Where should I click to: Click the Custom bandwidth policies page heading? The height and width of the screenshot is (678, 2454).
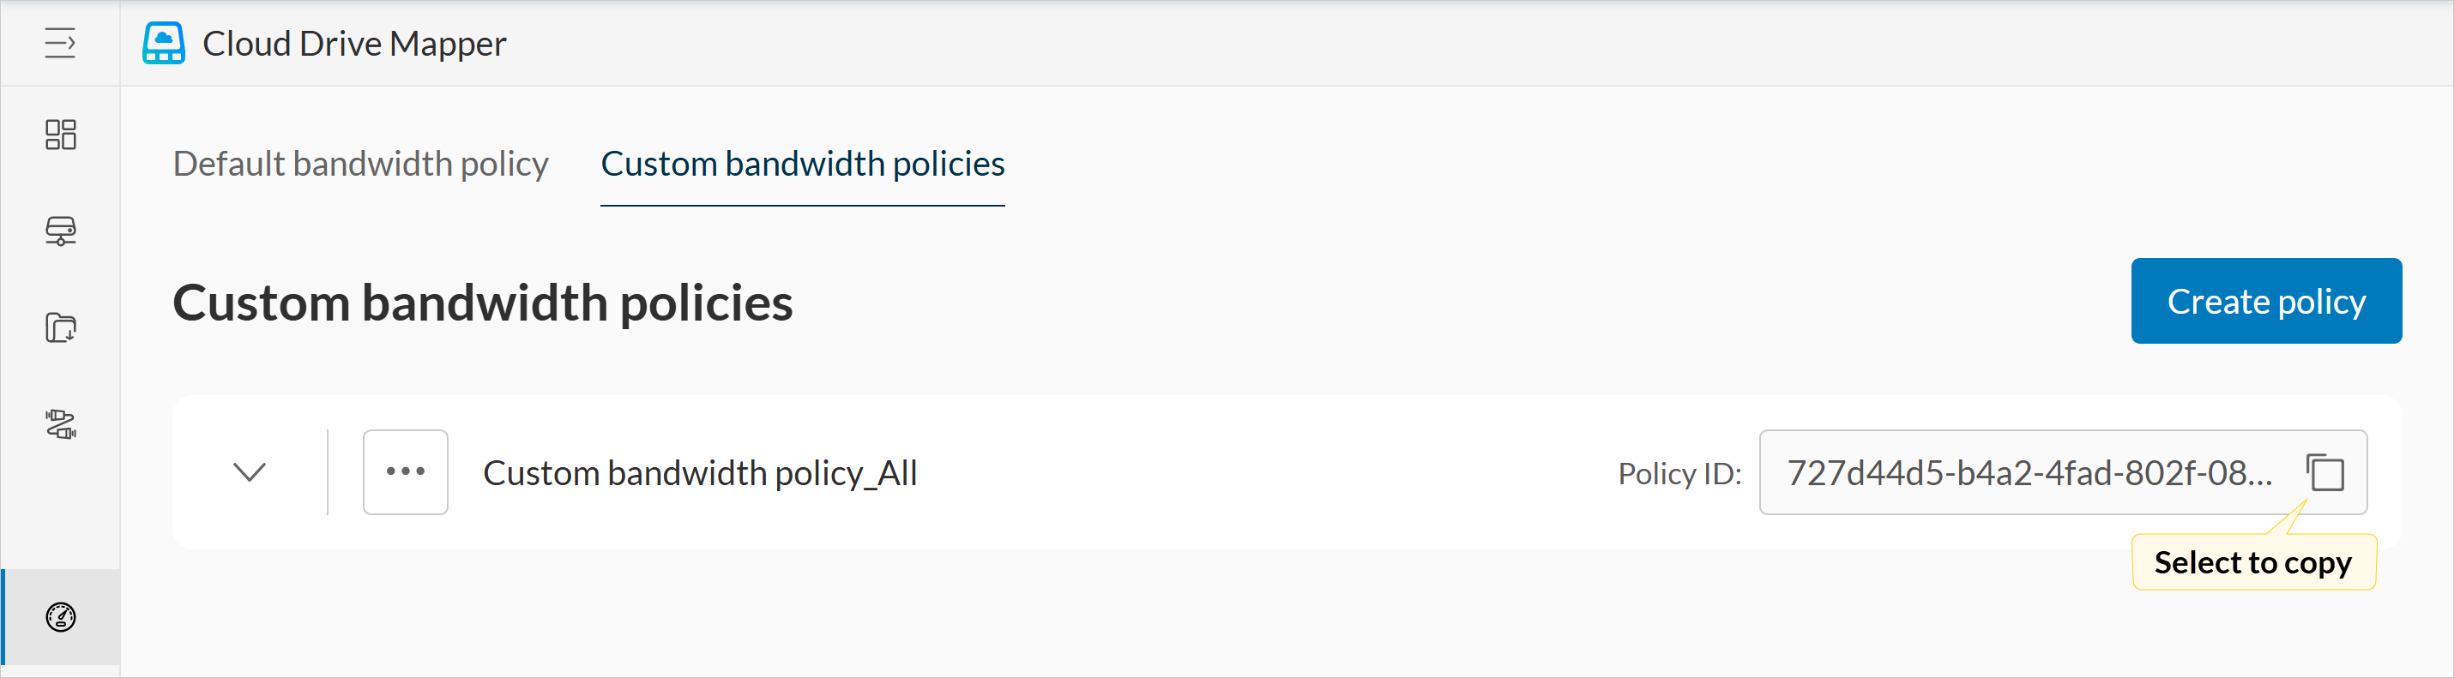point(482,303)
